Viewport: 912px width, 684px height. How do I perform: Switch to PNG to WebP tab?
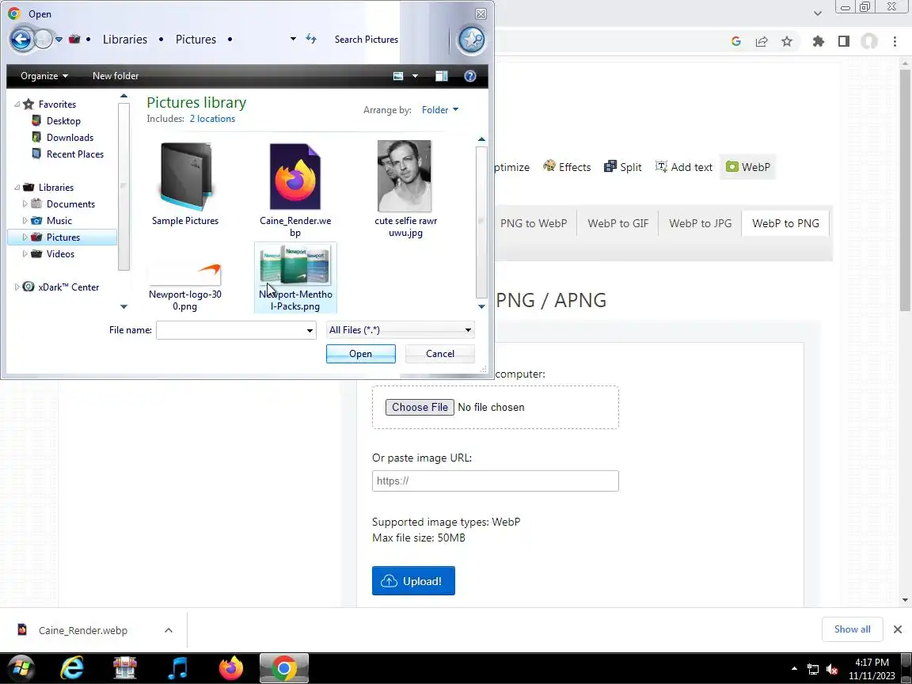[x=534, y=223]
